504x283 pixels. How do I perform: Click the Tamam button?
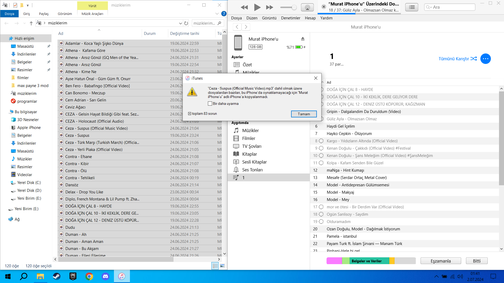[x=304, y=114]
